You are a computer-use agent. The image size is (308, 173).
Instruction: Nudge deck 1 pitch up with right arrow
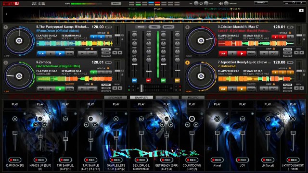pyautogui.click(x=120, y=52)
